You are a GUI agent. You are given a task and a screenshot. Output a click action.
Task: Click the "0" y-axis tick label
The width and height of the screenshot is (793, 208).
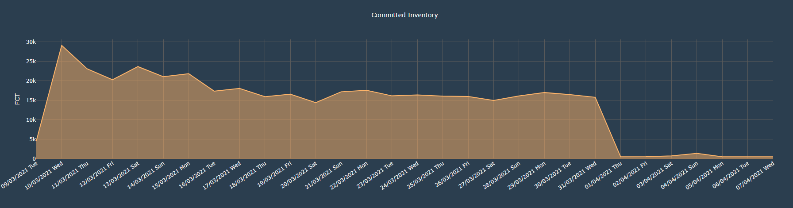point(34,159)
